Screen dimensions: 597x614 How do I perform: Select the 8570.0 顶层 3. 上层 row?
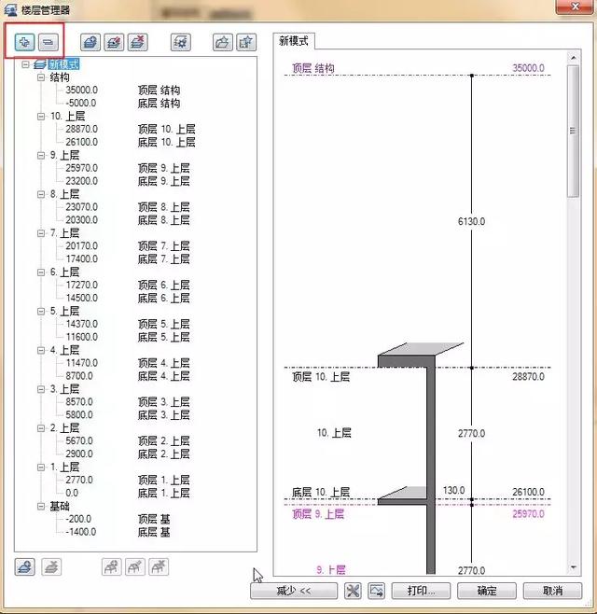click(128, 402)
